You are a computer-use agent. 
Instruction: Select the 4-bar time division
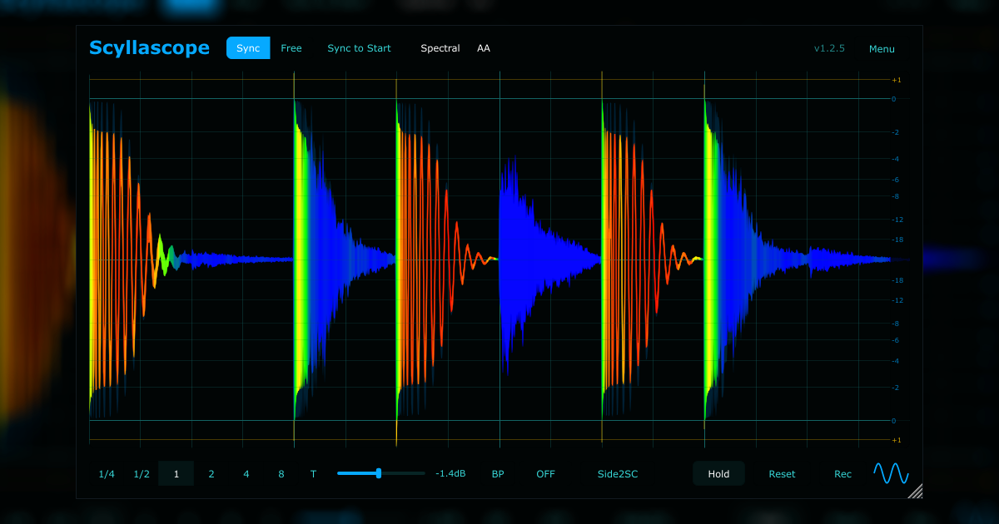(x=246, y=473)
